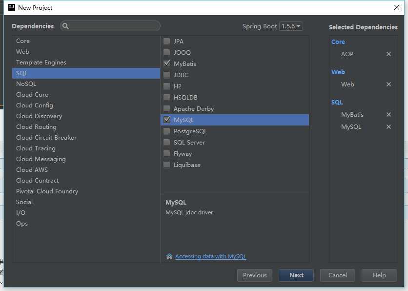Select the Ops category
The width and height of the screenshot is (408, 291).
pos(86,223)
